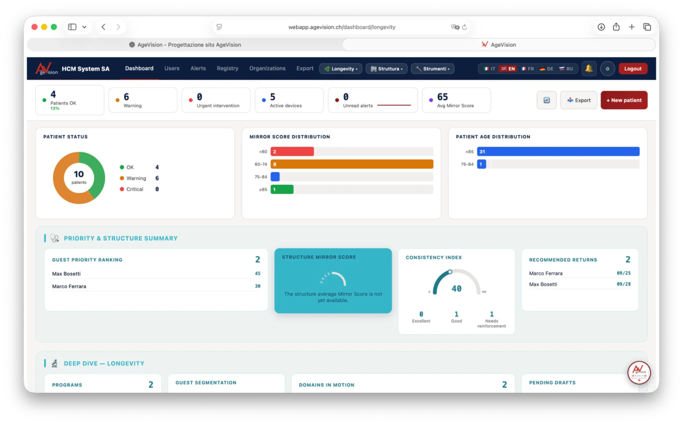Switch to the Progettazione sito AgeVision tab
The width and height of the screenshot is (683, 424).
pyautogui.click(x=185, y=45)
